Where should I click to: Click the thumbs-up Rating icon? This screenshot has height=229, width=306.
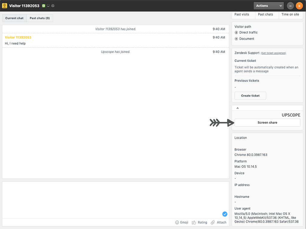click(194, 222)
